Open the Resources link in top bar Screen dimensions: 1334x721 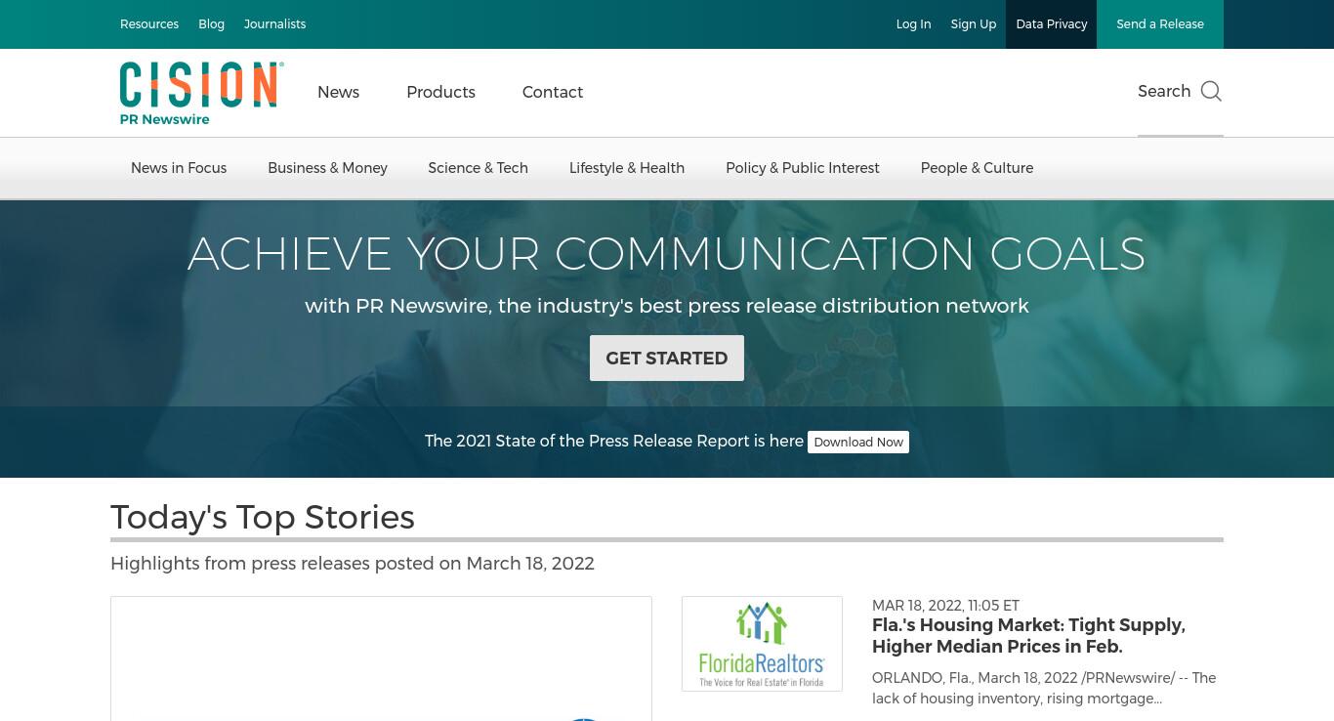(149, 24)
